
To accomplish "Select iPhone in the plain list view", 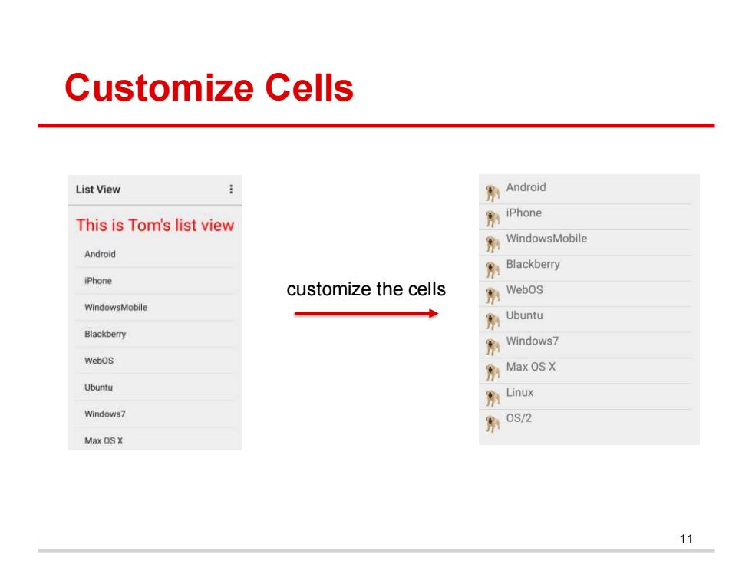I will click(155, 281).
